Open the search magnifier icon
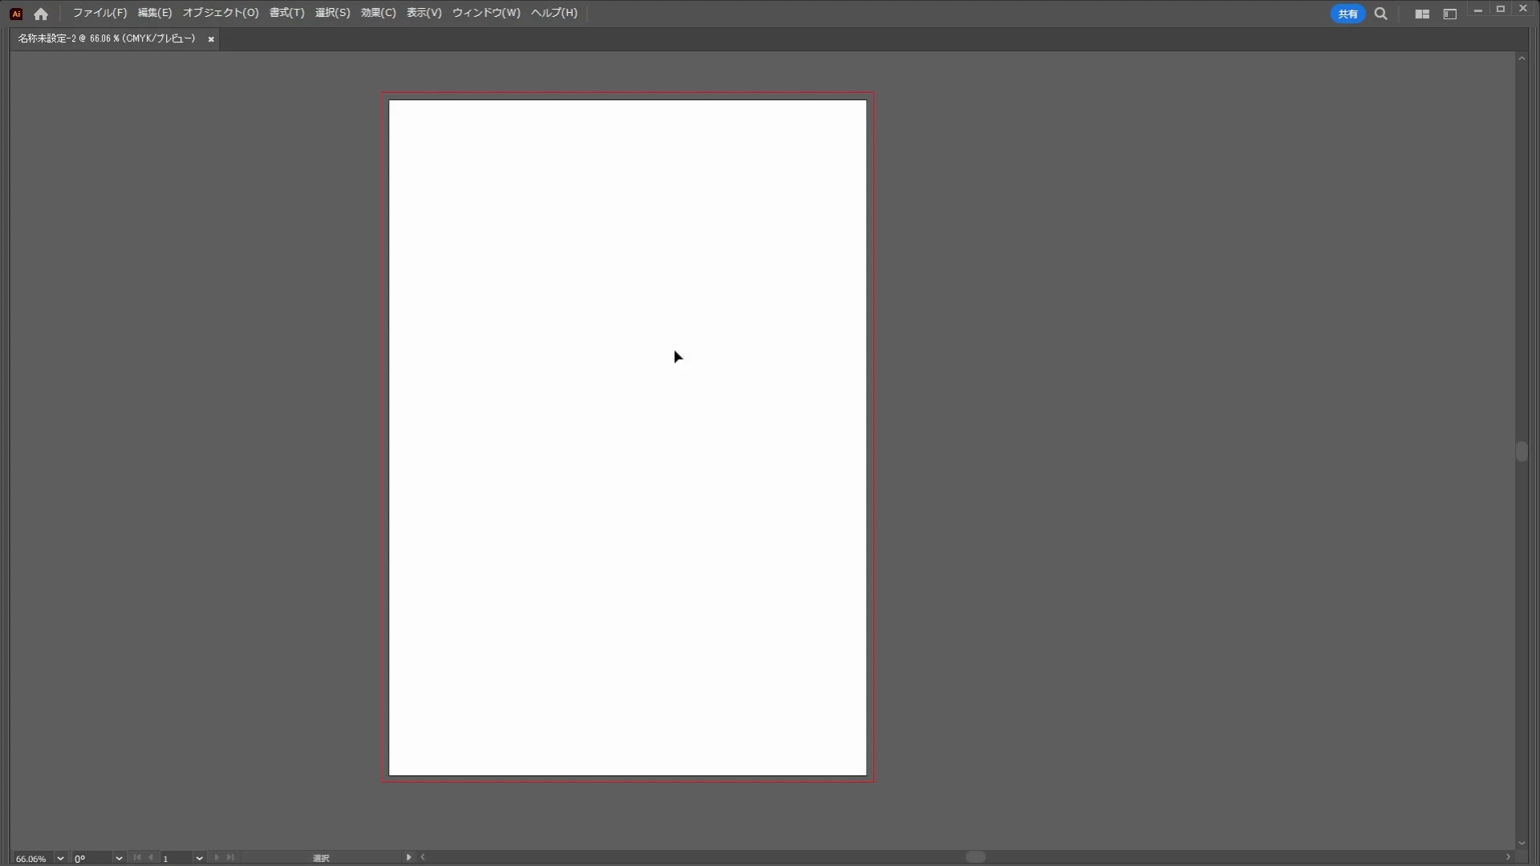Viewport: 1540px width, 866px height. 1380,14
